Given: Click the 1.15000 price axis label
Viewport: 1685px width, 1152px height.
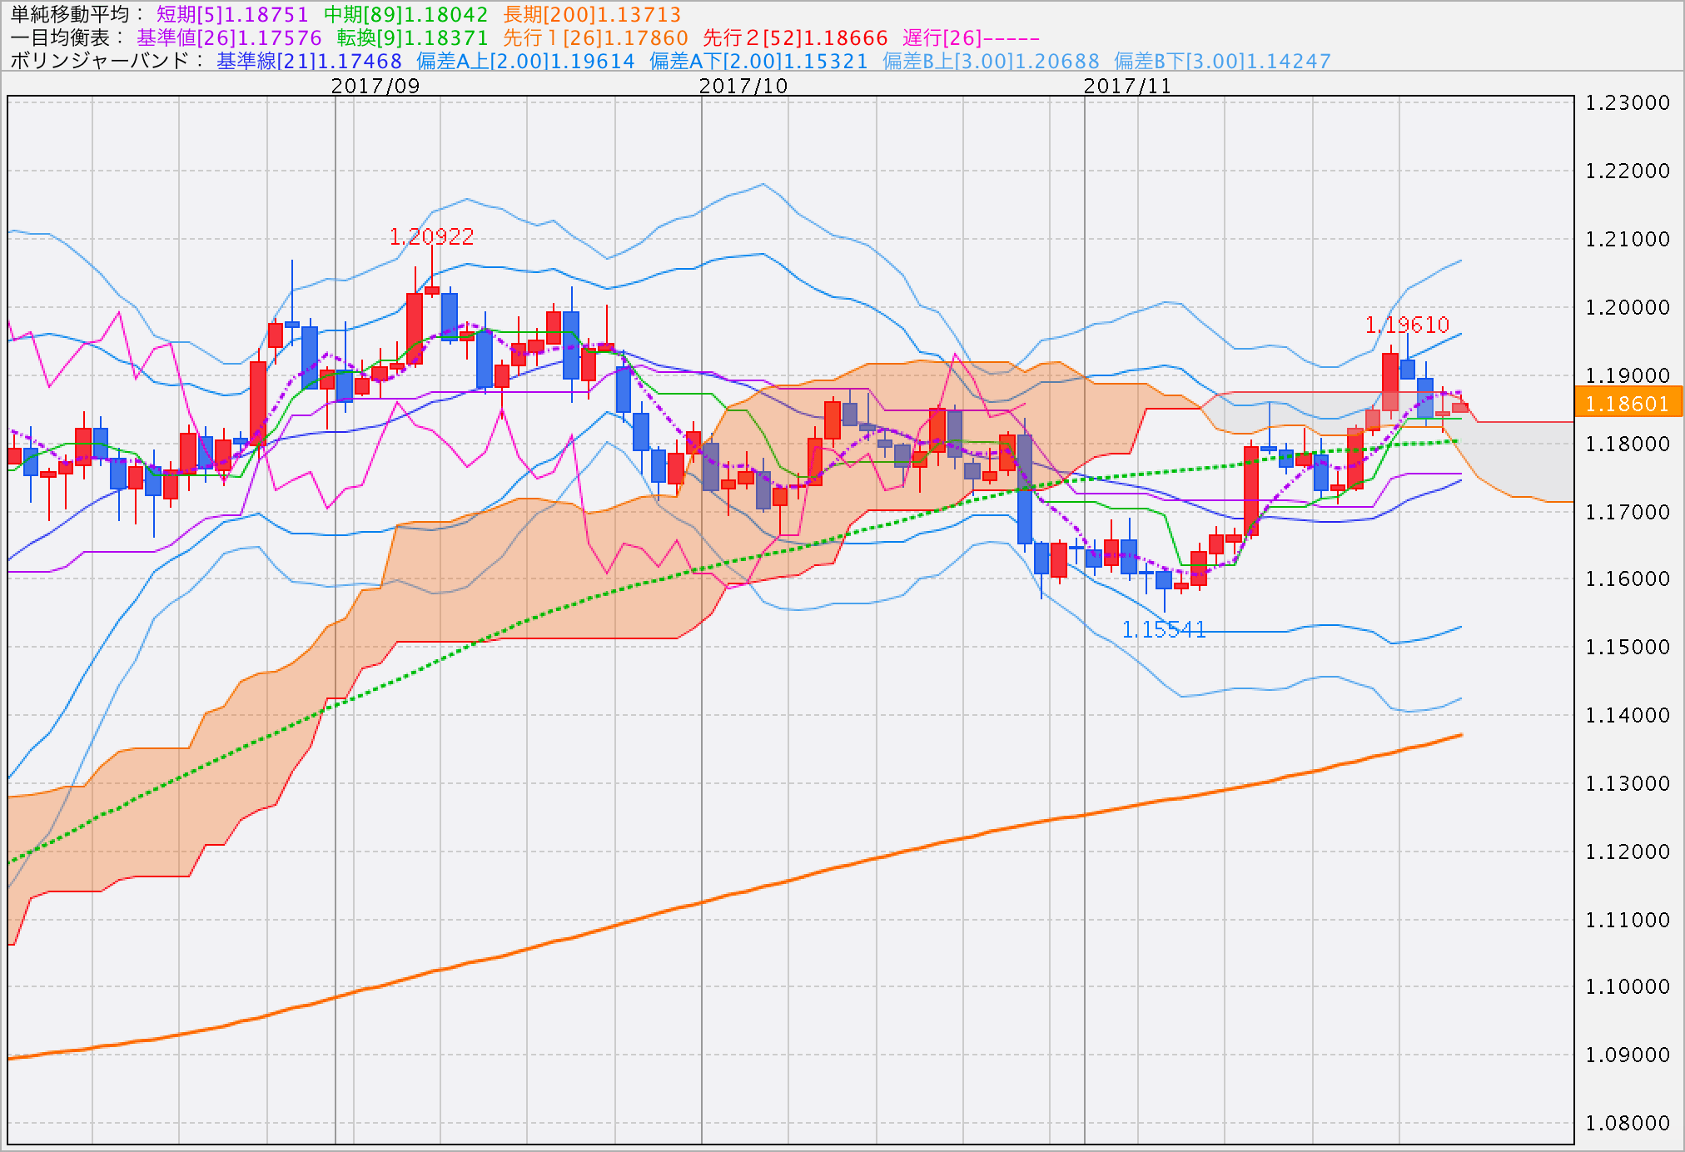Looking at the screenshot, I should click(1628, 648).
